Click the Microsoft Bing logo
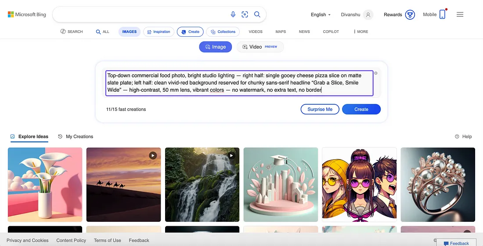The width and height of the screenshot is (483, 246). 27,14
